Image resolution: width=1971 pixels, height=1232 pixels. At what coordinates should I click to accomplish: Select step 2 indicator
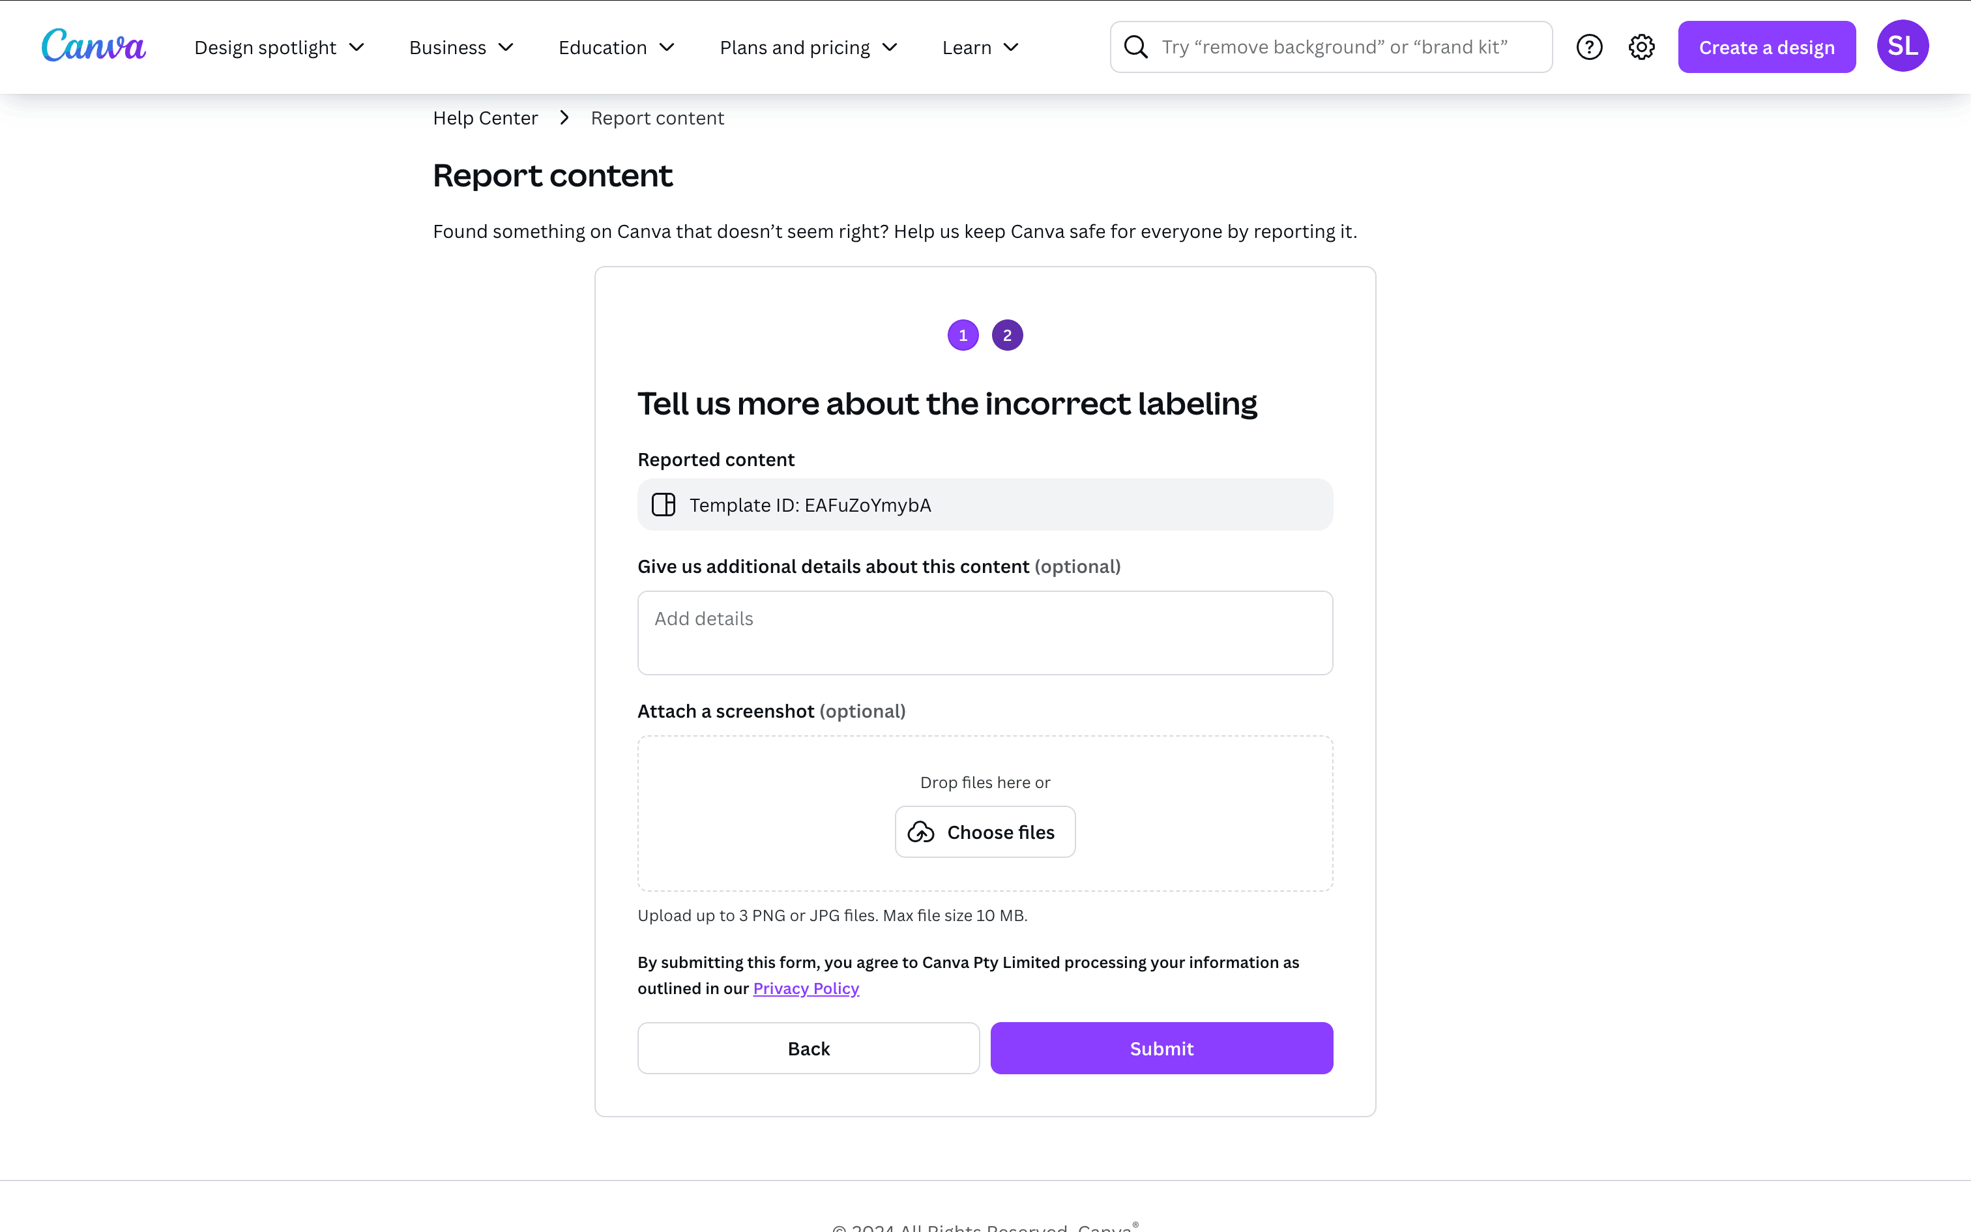click(x=1006, y=335)
